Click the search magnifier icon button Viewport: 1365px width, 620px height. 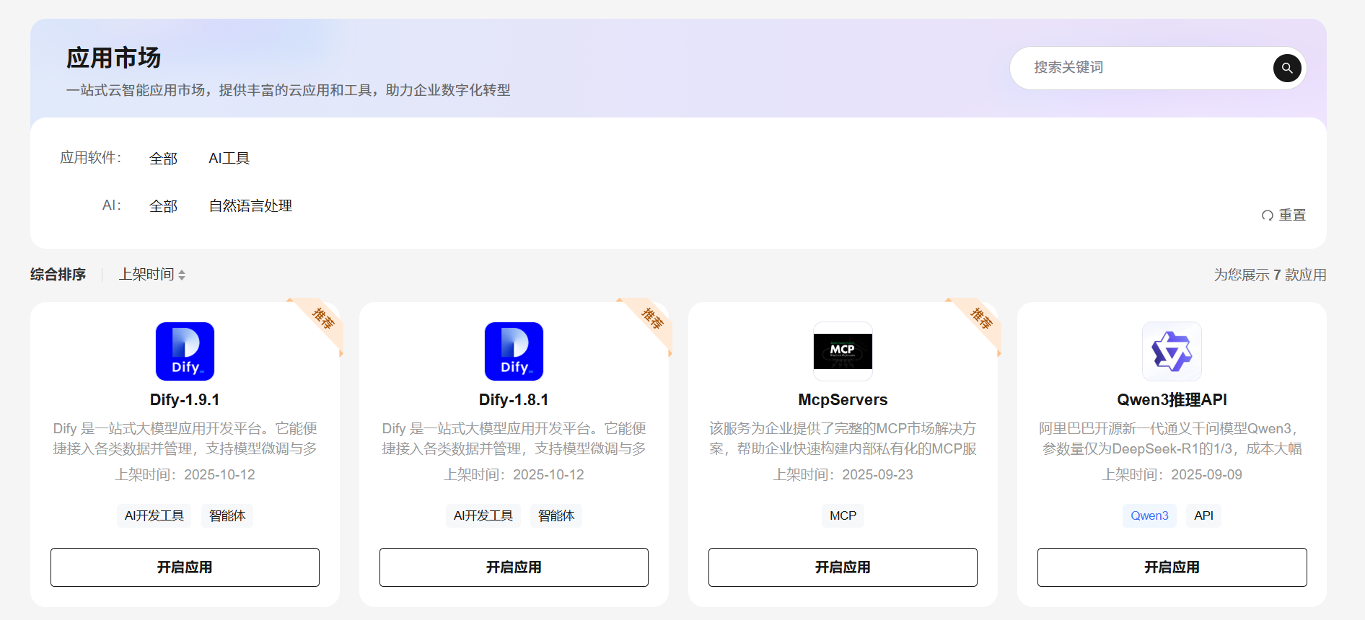pyautogui.click(x=1287, y=68)
